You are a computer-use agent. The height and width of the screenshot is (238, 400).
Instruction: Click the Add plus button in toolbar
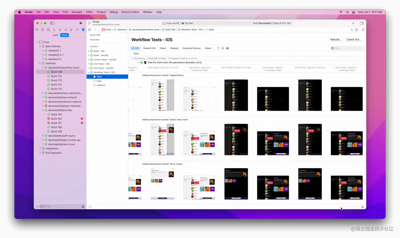[x=353, y=23]
